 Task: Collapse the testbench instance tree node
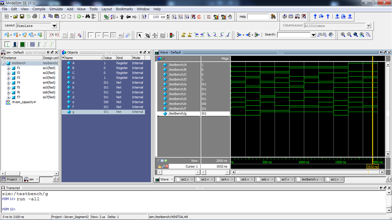(3, 63)
